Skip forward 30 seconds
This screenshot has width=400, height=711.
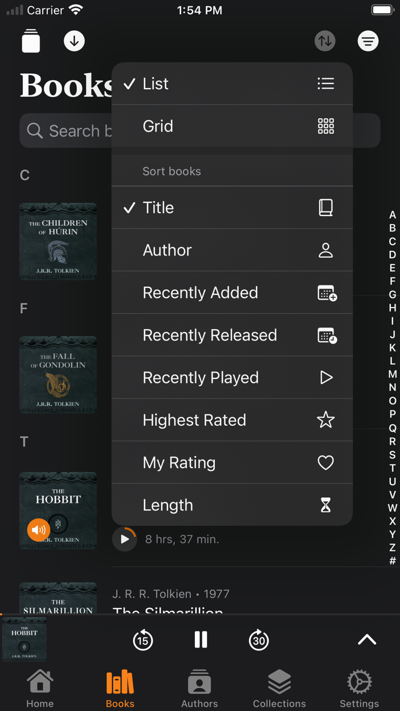[259, 640]
